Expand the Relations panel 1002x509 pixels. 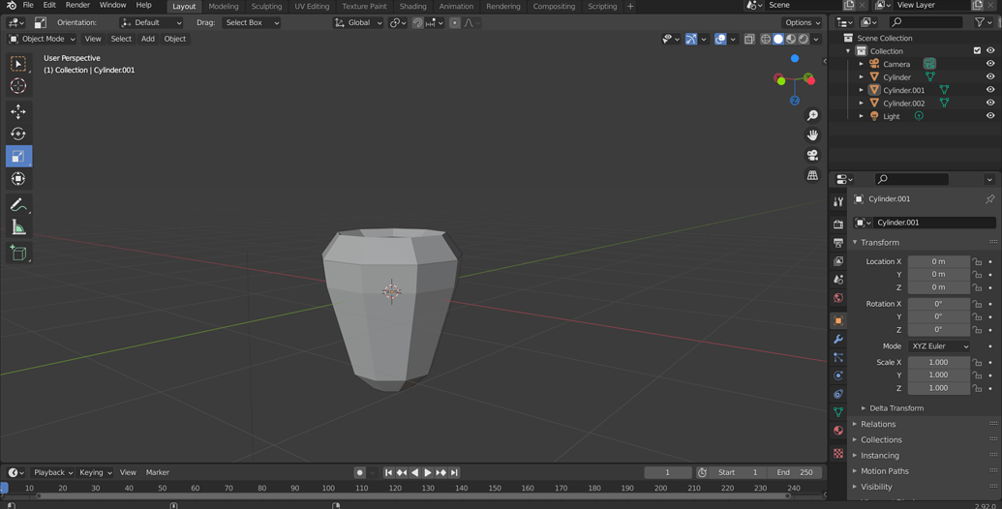[x=878, y=424]
